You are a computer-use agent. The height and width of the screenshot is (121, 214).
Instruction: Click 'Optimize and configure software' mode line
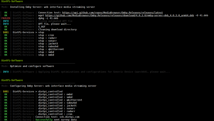[32, 66]
